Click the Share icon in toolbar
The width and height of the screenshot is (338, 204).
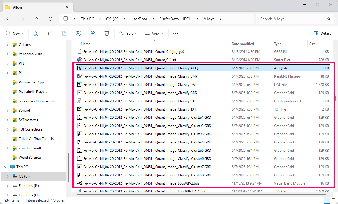pyautogui.click(x=93, y=34)
